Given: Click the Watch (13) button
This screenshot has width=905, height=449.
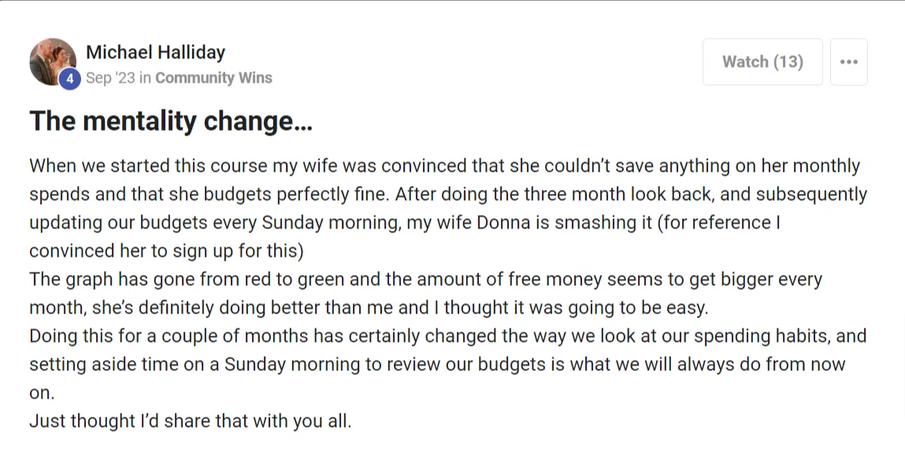Looking at the screenshot, I should (x=762, y=61).
